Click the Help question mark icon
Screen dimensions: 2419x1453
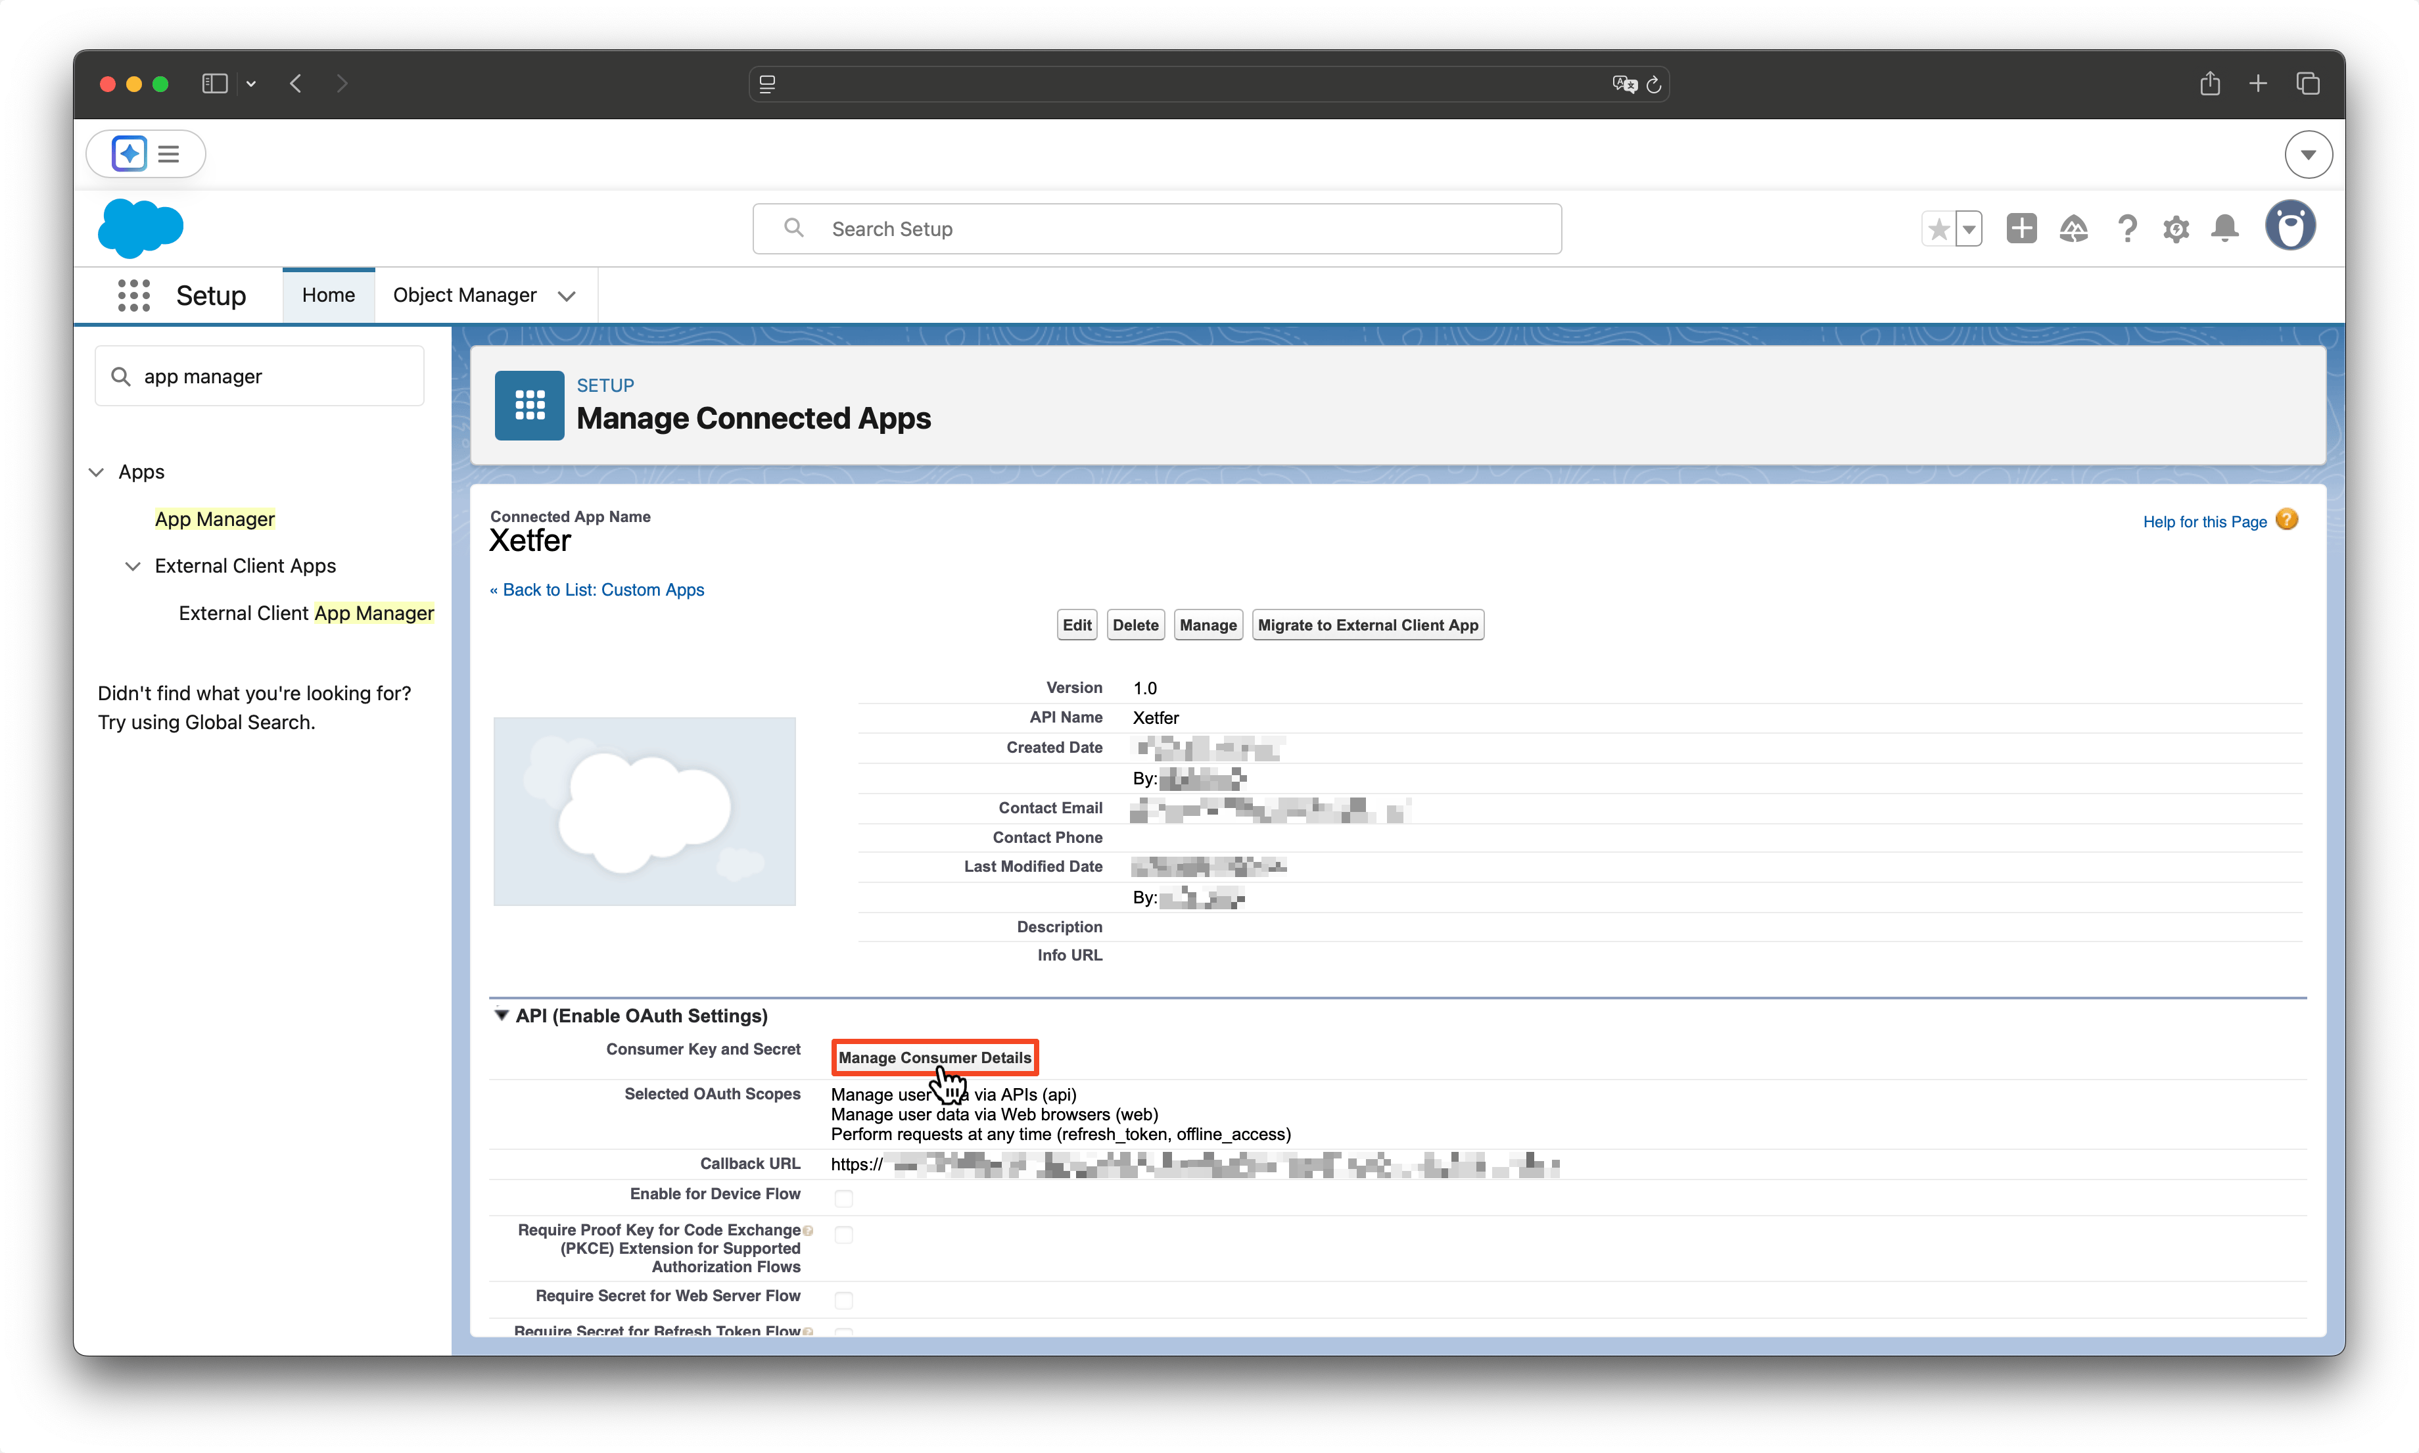2126,228
